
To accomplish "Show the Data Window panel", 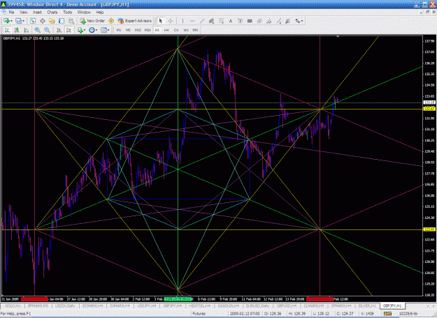I will 43,21.
